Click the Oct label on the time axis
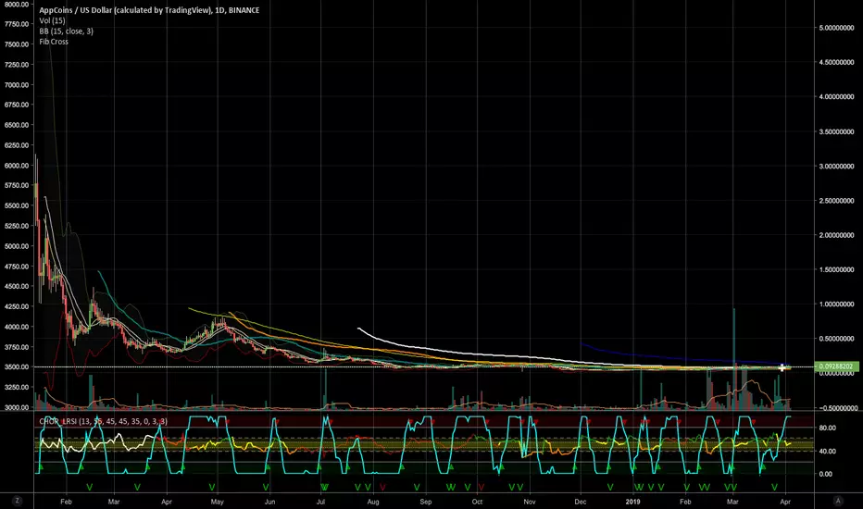Image resolution: width=863 pixels, height=509 pixels. click(x=477, y=502)
